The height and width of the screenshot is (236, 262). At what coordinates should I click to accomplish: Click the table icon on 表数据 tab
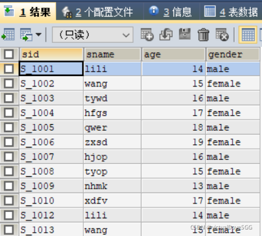(x=210, y=11)
